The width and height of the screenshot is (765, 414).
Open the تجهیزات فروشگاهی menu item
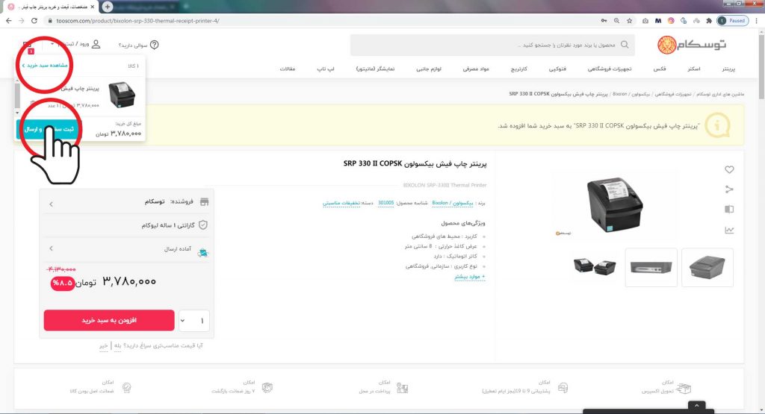pos(610,69)
